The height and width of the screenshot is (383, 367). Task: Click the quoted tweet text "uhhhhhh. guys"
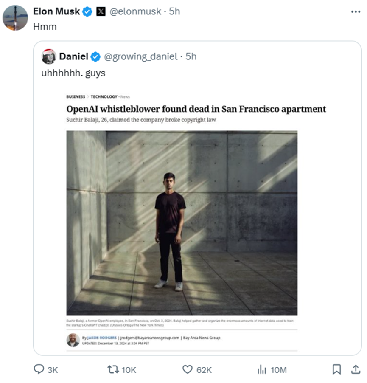point(73,73)
